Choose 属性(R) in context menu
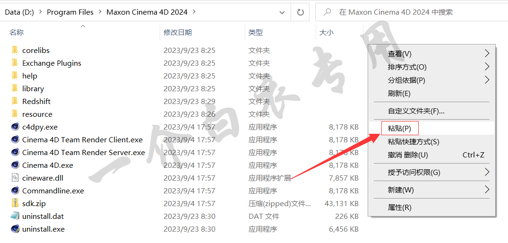The height and width of the screenshot is (243, 508). tap(431, 207)
